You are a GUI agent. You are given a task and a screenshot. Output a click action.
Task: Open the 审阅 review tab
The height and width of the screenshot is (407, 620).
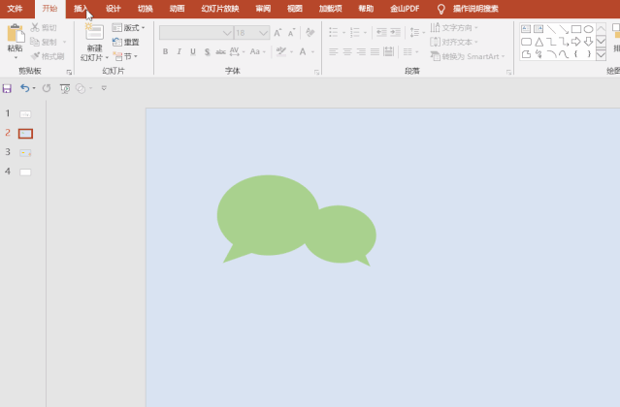(x=263, y=9)
